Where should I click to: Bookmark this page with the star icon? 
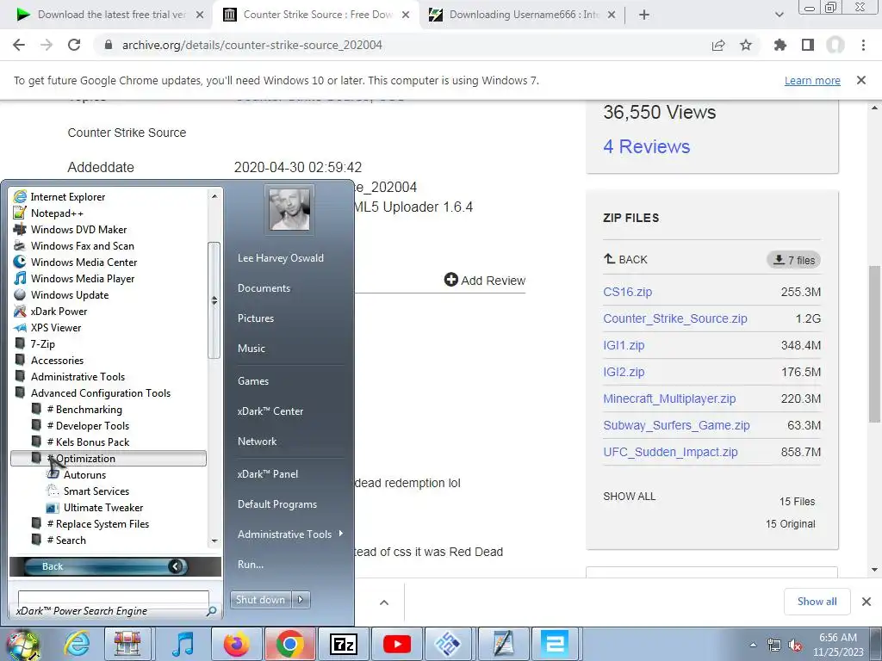tap(746, 45)
